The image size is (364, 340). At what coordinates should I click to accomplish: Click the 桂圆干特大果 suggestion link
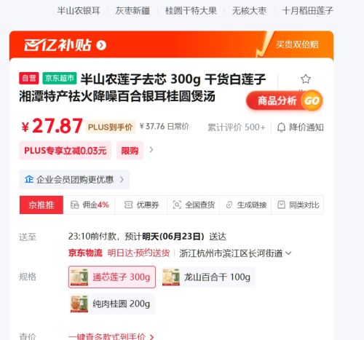(x=191, y=11)
